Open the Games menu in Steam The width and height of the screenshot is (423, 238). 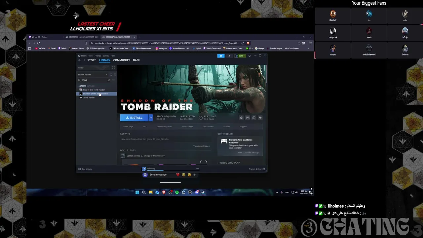pos(106,56)
